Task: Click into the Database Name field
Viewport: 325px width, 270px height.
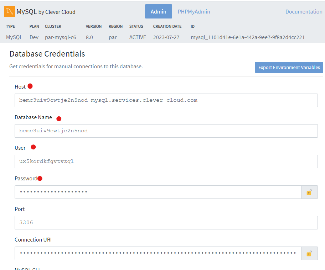Action: 166,131
